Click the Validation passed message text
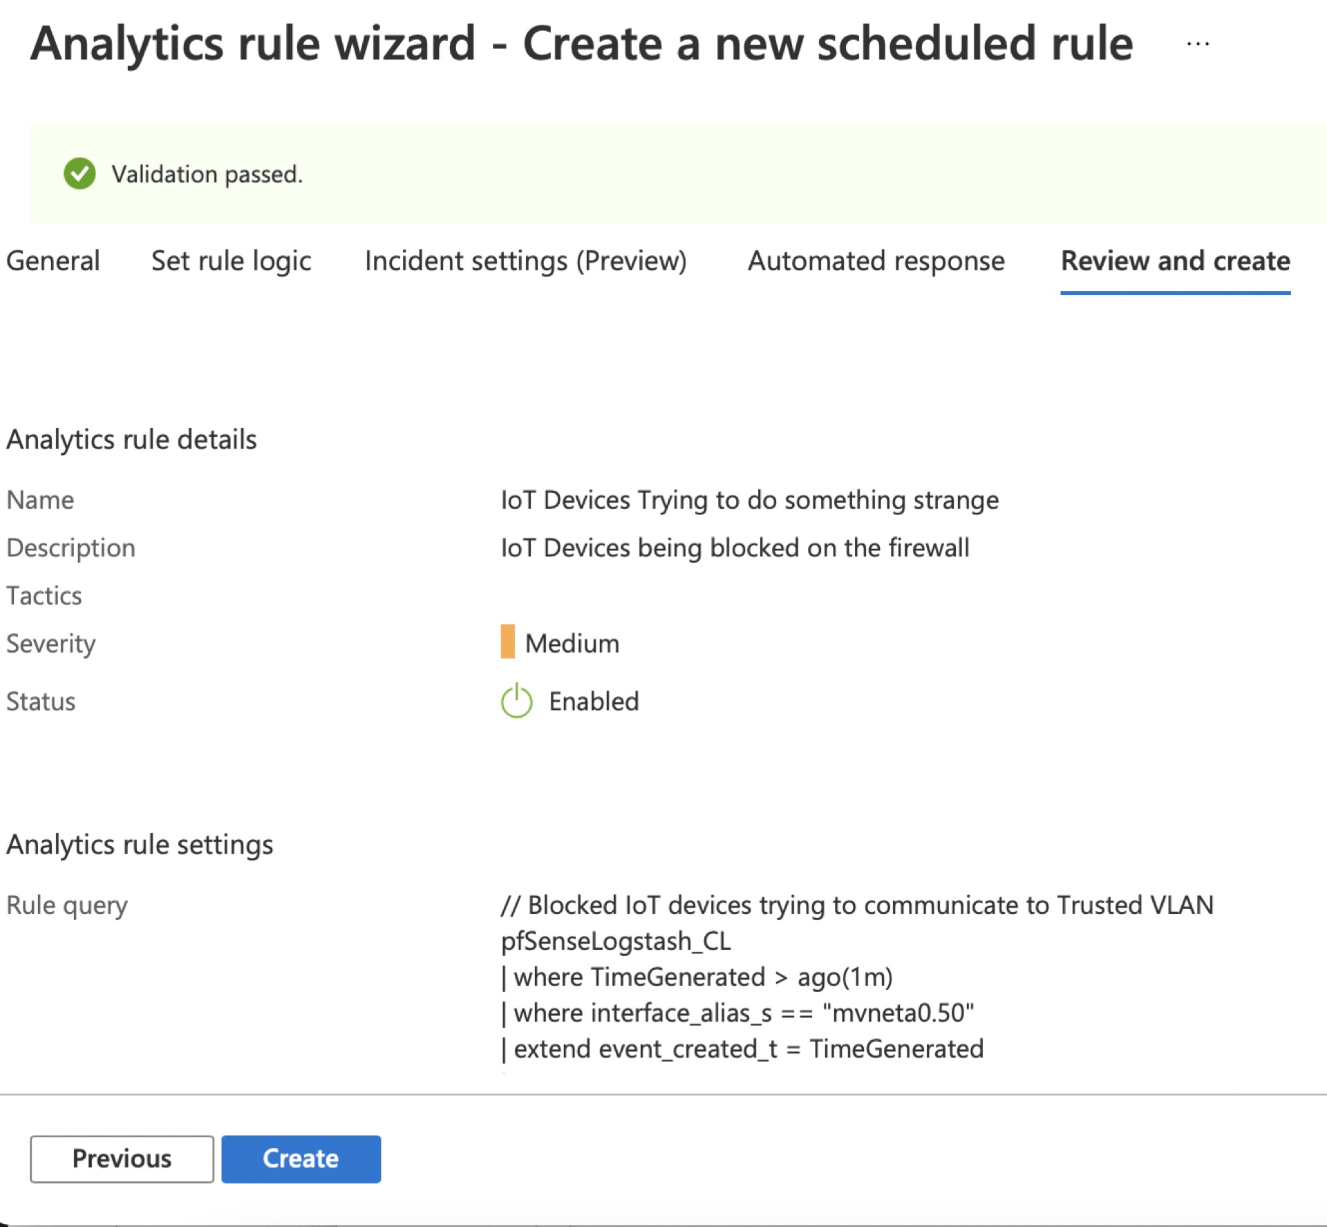The width and height of the screenshot is (1327, 1227). pyautogui.click(x=207, y=174)
